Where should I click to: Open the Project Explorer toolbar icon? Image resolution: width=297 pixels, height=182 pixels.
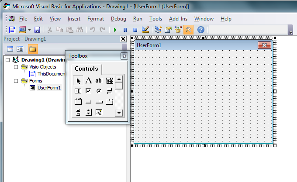[x=158, y=30]
